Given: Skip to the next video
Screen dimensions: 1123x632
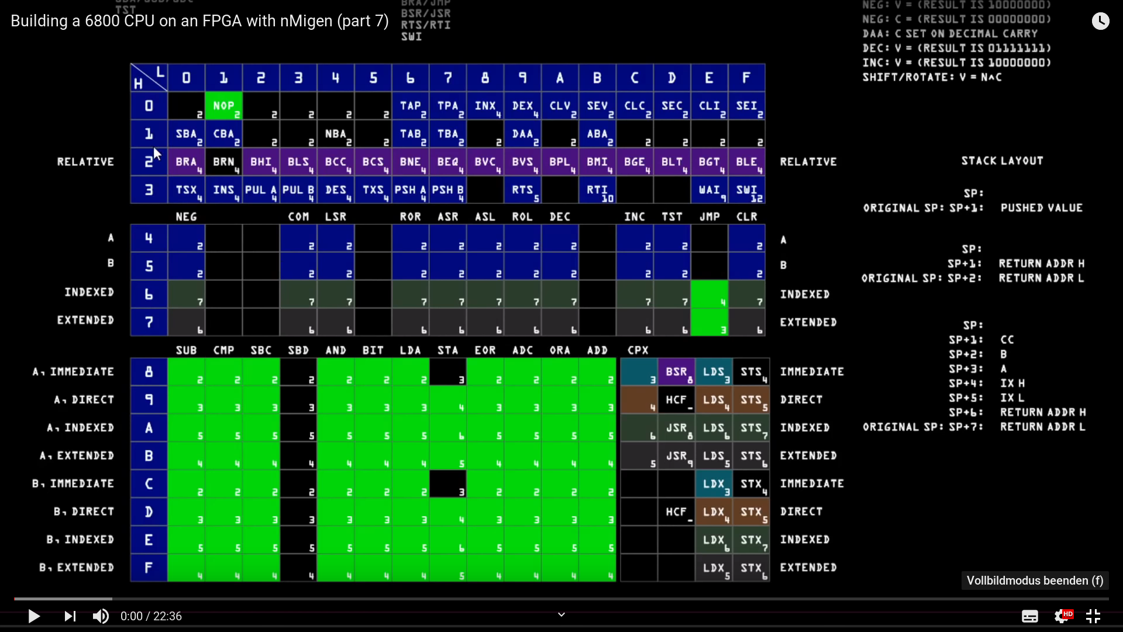Looking at the screenshot, I should [70, 616].
